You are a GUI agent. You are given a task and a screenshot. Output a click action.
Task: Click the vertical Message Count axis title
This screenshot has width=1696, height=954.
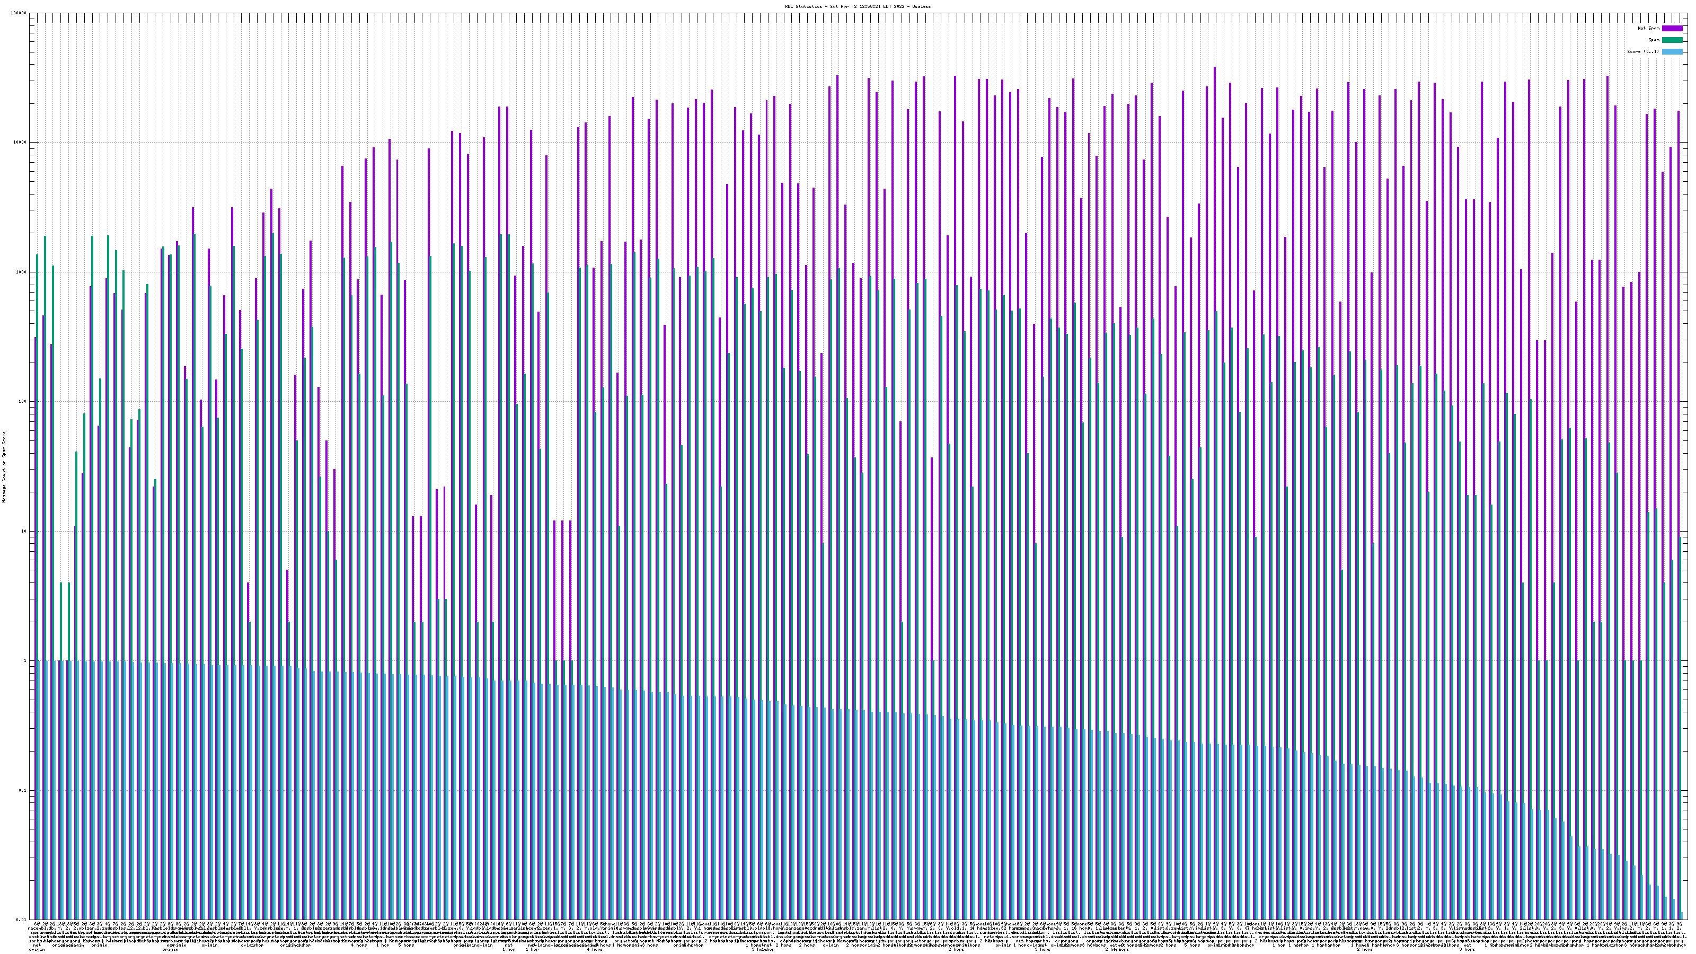(x=3, y=467)
